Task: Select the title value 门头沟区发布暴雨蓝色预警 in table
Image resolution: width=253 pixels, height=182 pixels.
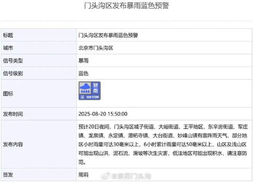Action: click(x=108, y=35)
